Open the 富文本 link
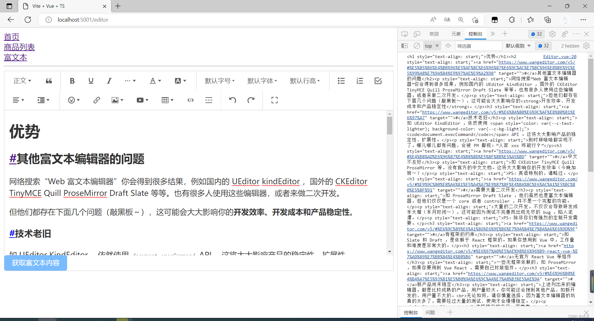The width and height of the screenshot is (594, 321). tap(15, 57)
